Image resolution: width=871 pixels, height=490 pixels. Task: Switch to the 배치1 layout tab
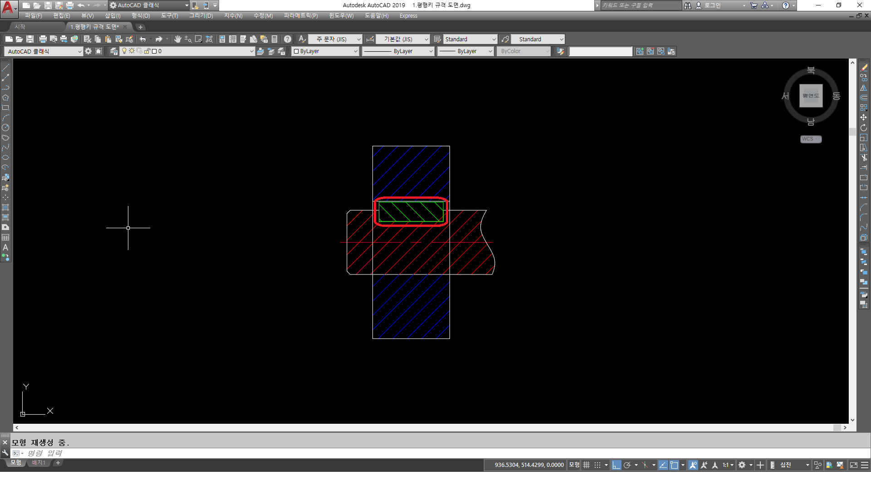click(x=39, y=463)
